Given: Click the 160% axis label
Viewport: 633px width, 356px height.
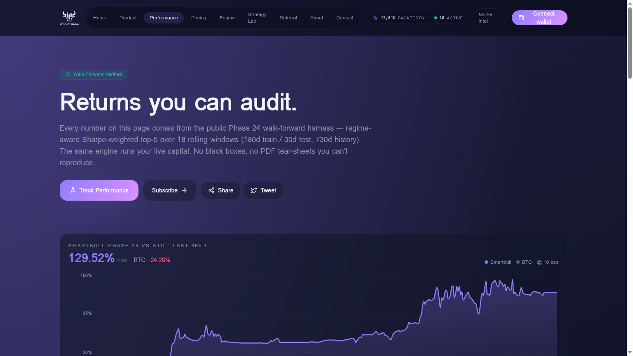Looking at the screenshot, I should pyautogui.click(x=86, y=275).
